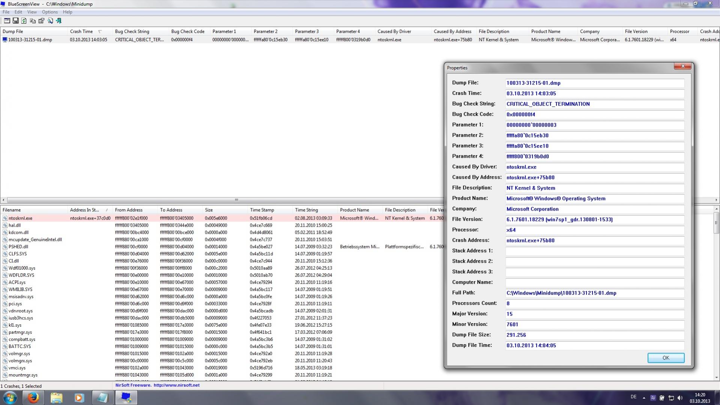The image size is (720, 405).
Task: Click the BlueScreenView title bar icon
Action: pos(3,4)
